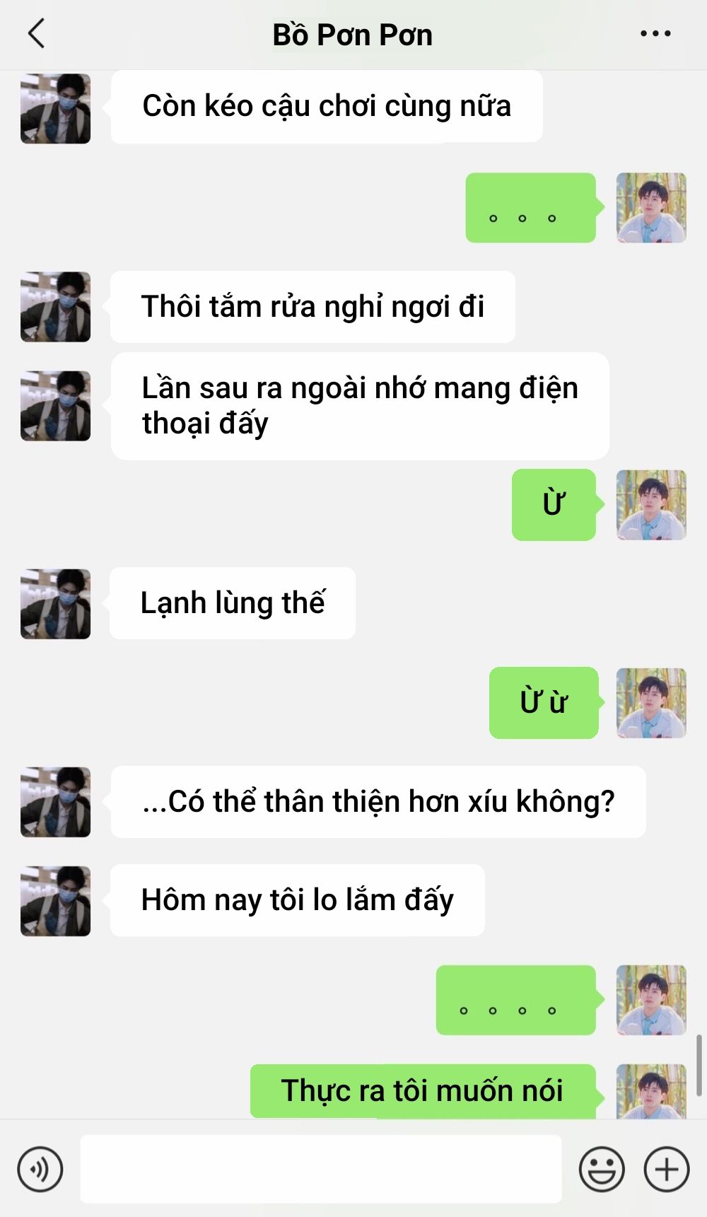
Task: Tap your avatar next to 'Ừ ừ' message
Action: tap(651, 703)
